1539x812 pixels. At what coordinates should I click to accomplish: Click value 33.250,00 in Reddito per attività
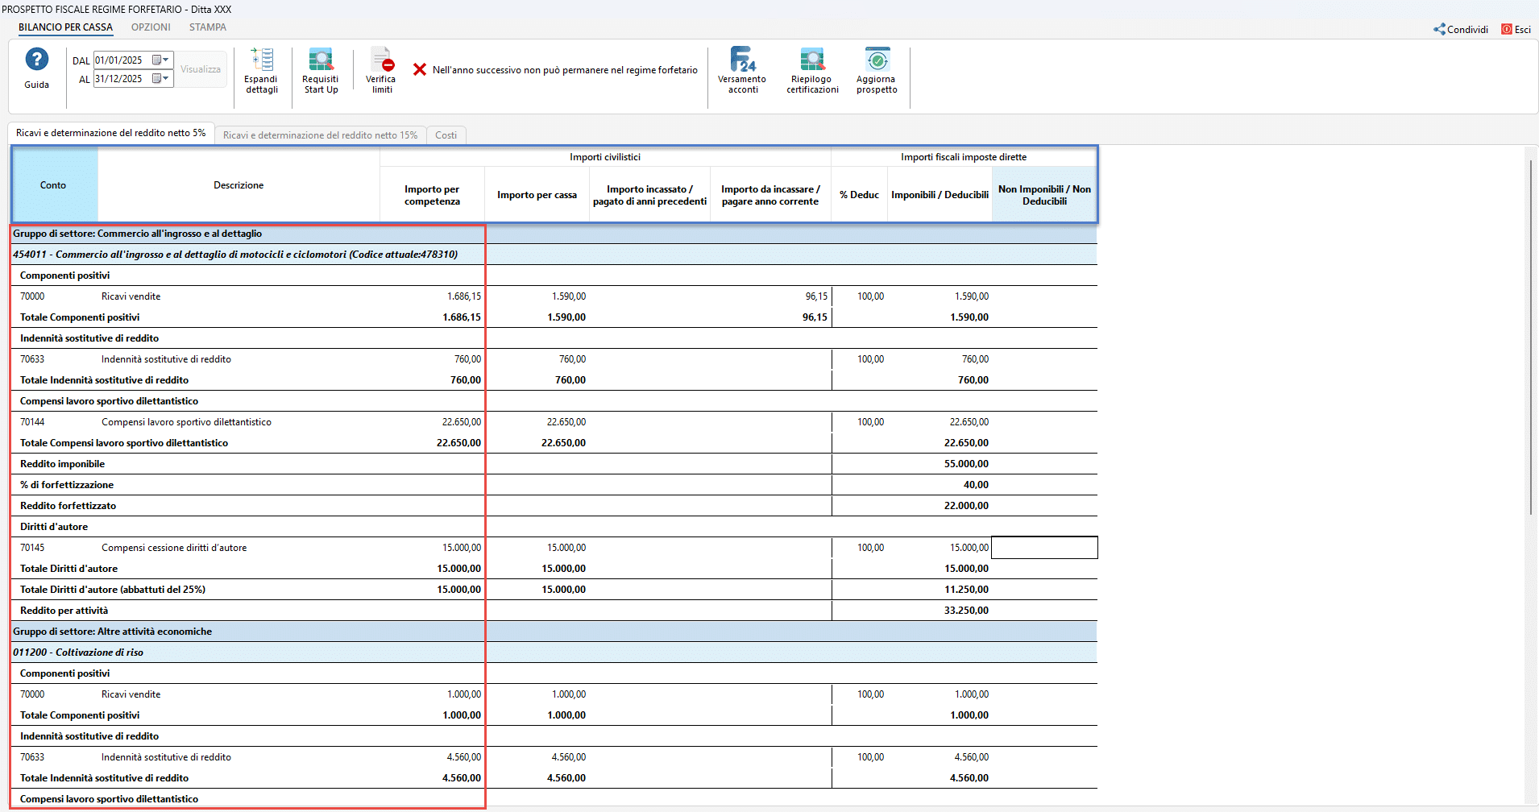[966, 611]
